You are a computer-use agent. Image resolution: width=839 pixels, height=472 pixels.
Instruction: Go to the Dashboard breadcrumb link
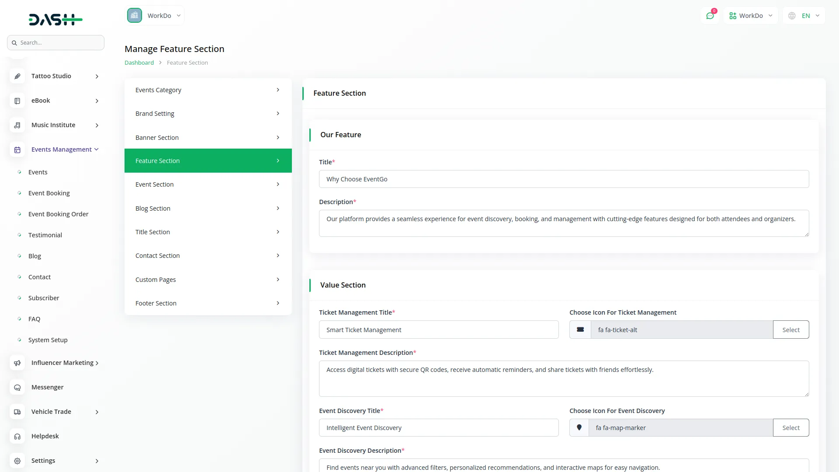(139, 62)
